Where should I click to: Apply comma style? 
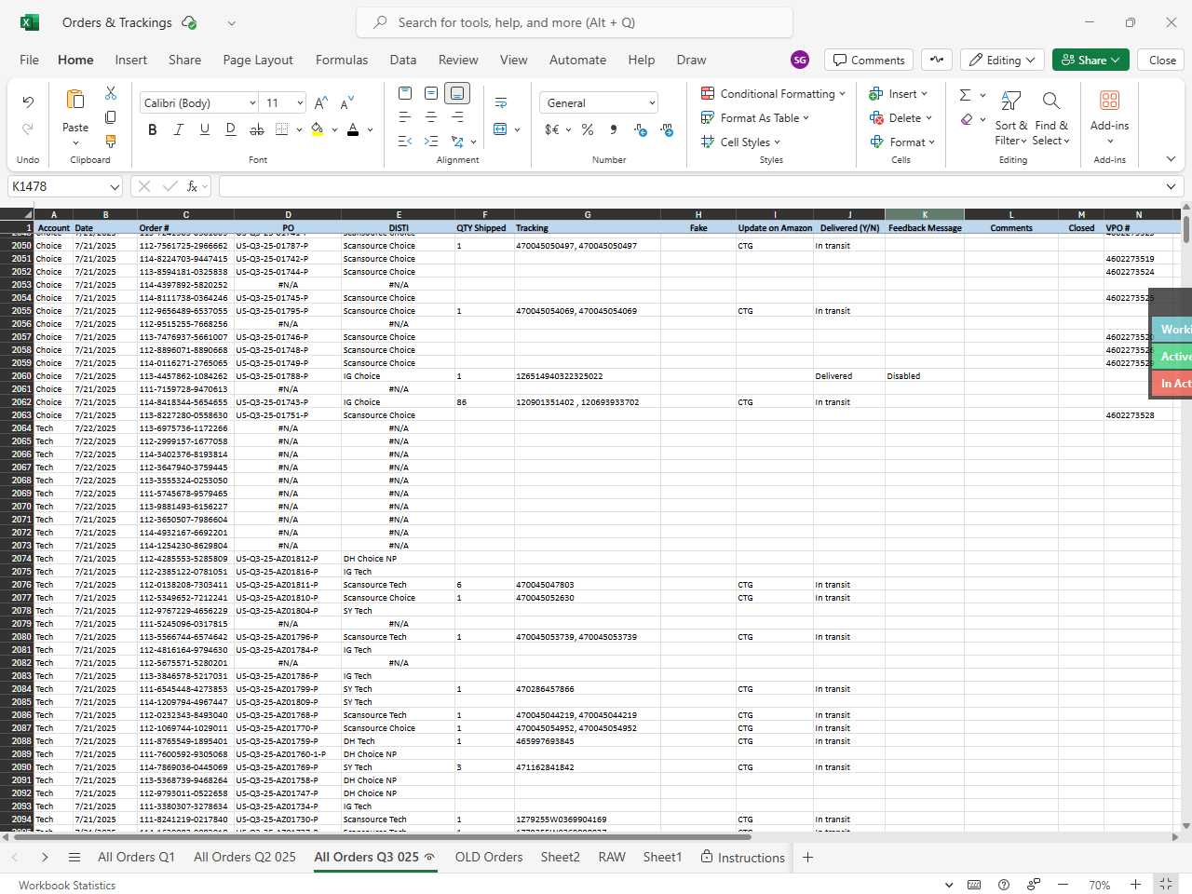tap(614, 129)
